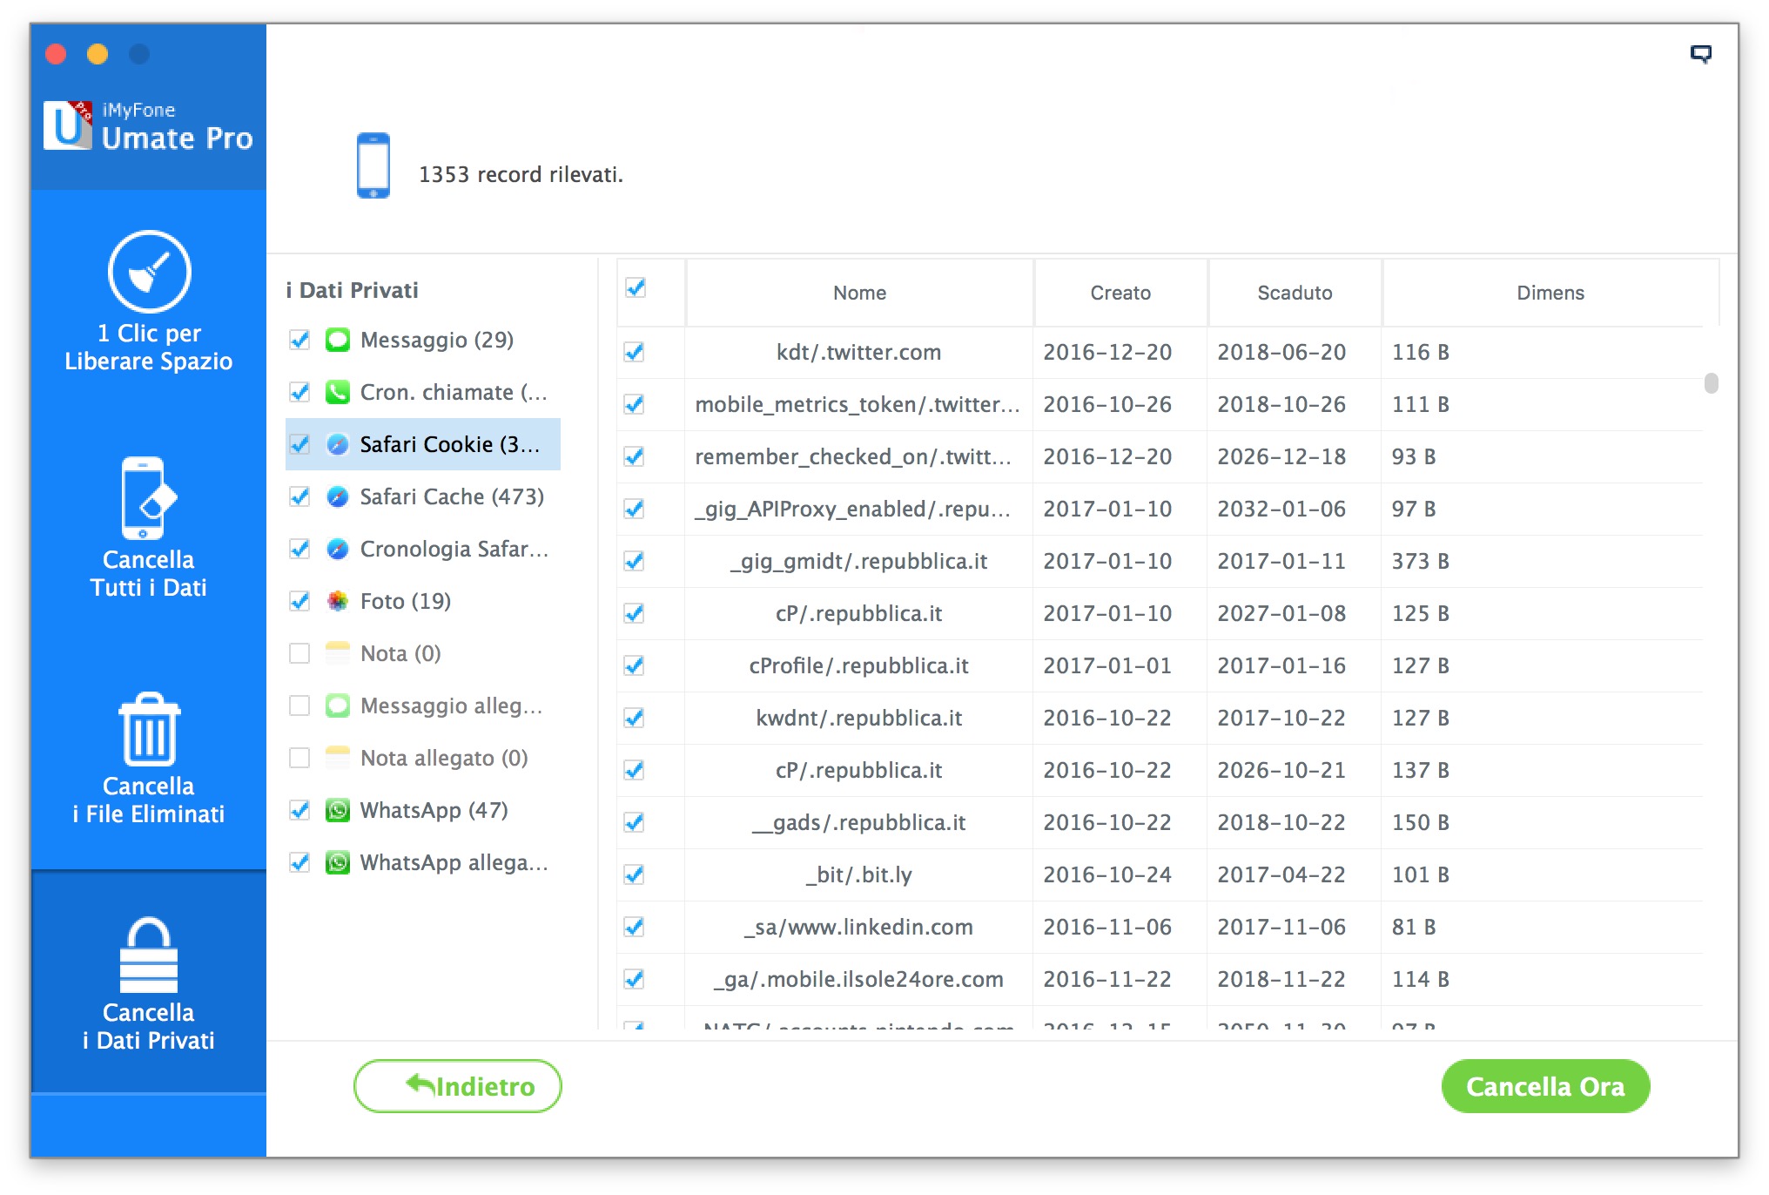Click the Foto photos flower icon
This screenshot has width=1769, height=1195.
tap(338, 601)
